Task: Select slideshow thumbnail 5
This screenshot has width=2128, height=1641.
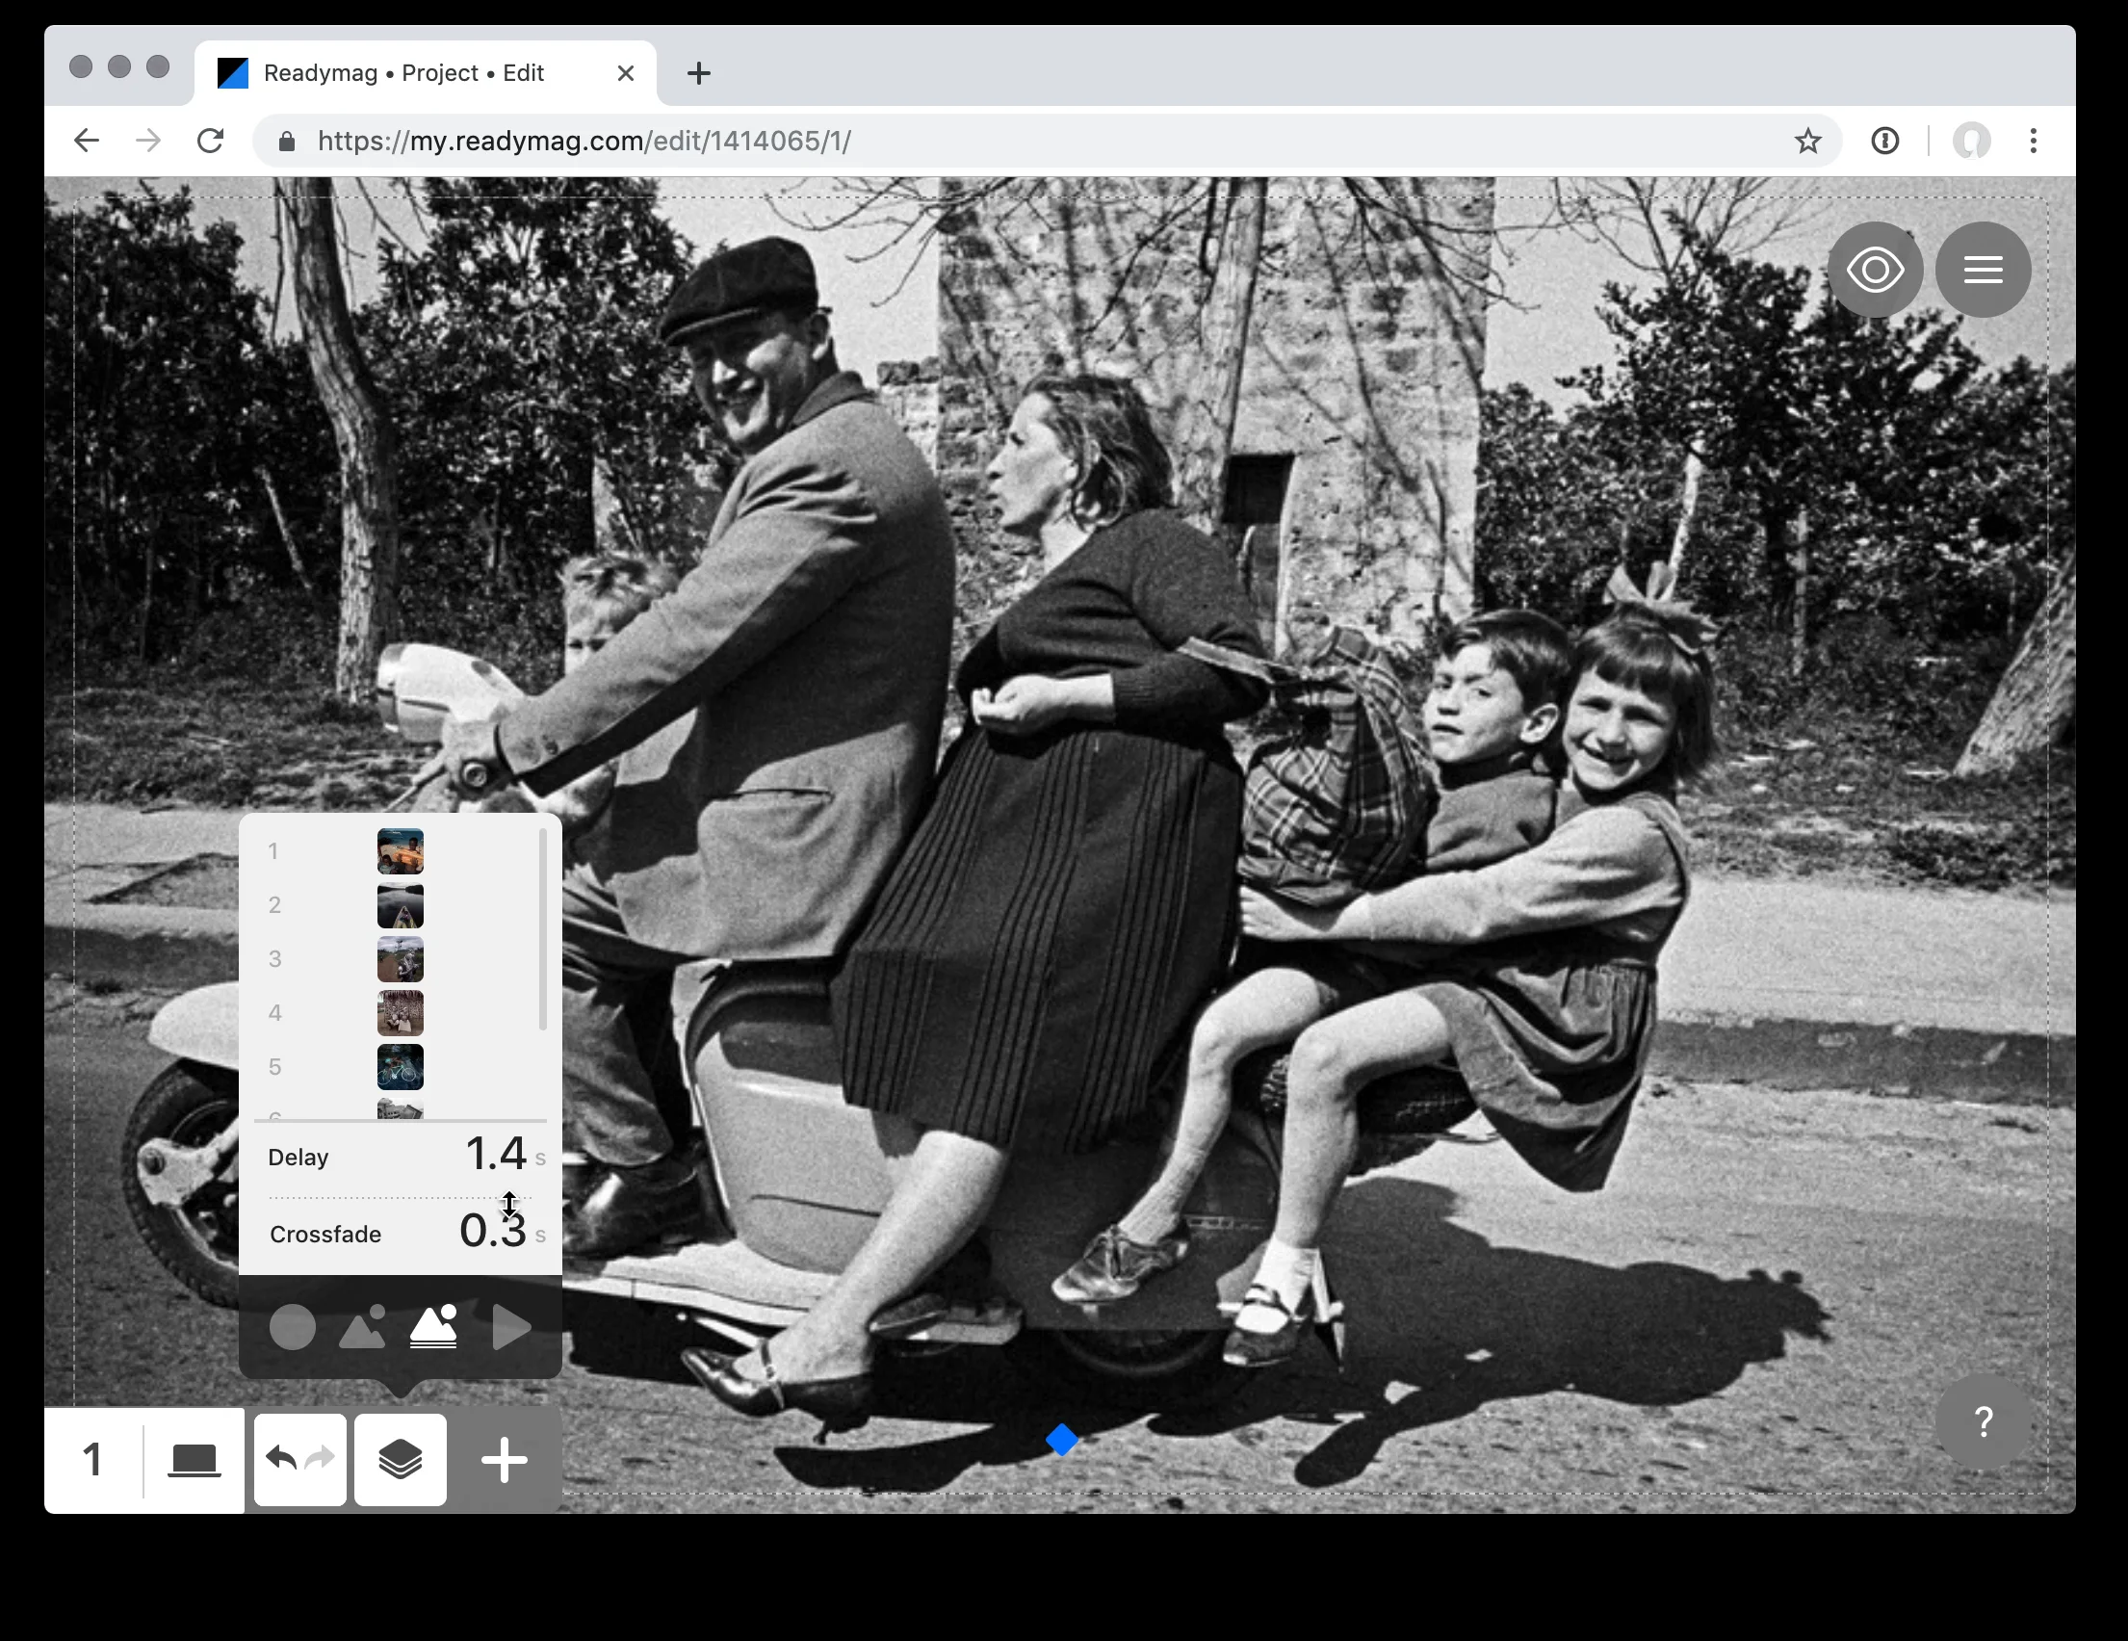Action: point(401,1067)
